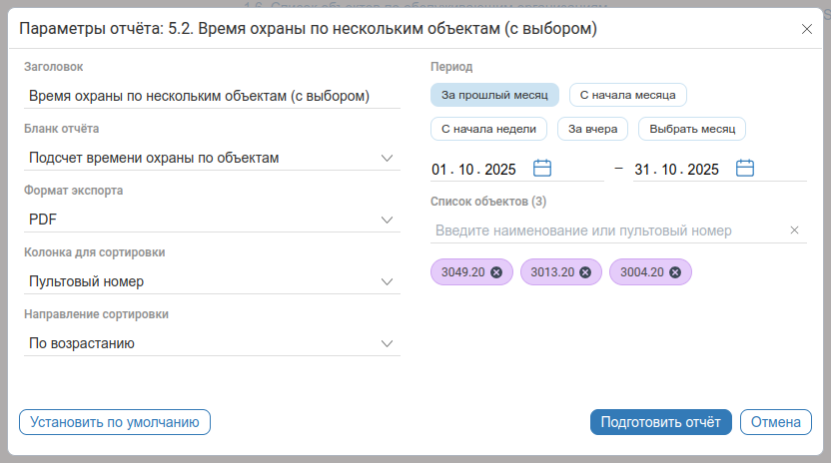Delete the 3004.20 object tag

pyautogui.click(x=675, y=272)
